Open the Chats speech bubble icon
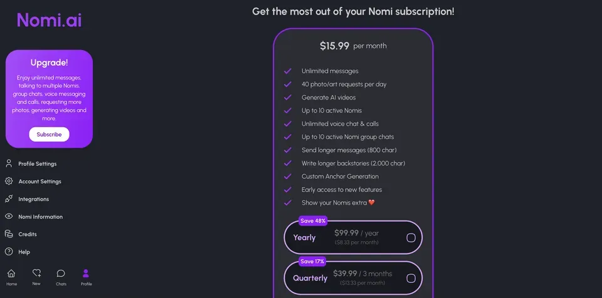This screenshot has width=602, height=298. coord(61,274)
